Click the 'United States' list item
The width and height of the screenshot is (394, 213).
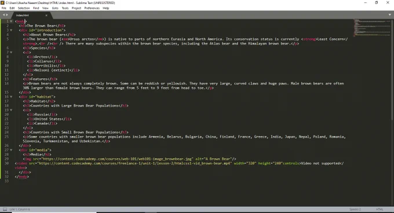pyautogui.click(x=48, y=119)
